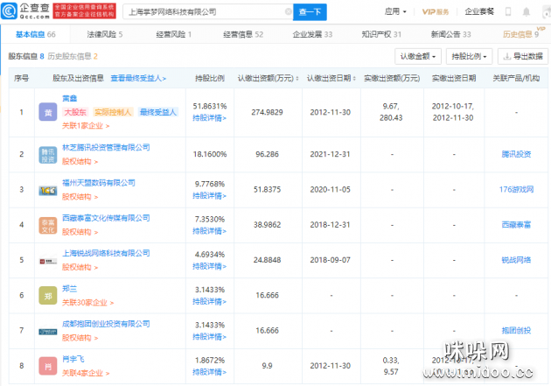Switch to the 知识产权 tab
551x386 pixels.
pos(381,34)
